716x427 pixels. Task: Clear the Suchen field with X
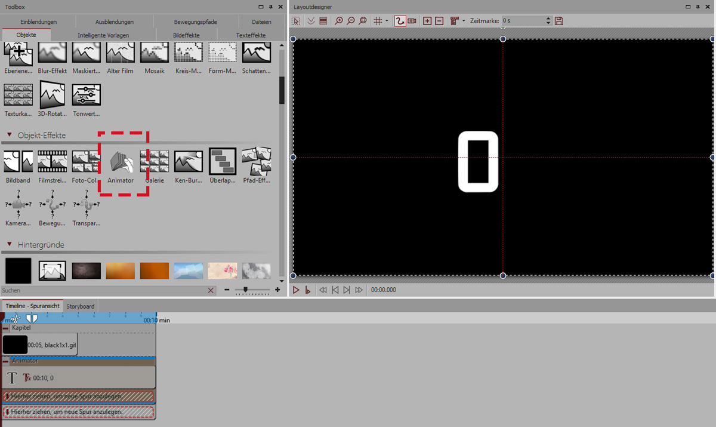tap(211, 290)
